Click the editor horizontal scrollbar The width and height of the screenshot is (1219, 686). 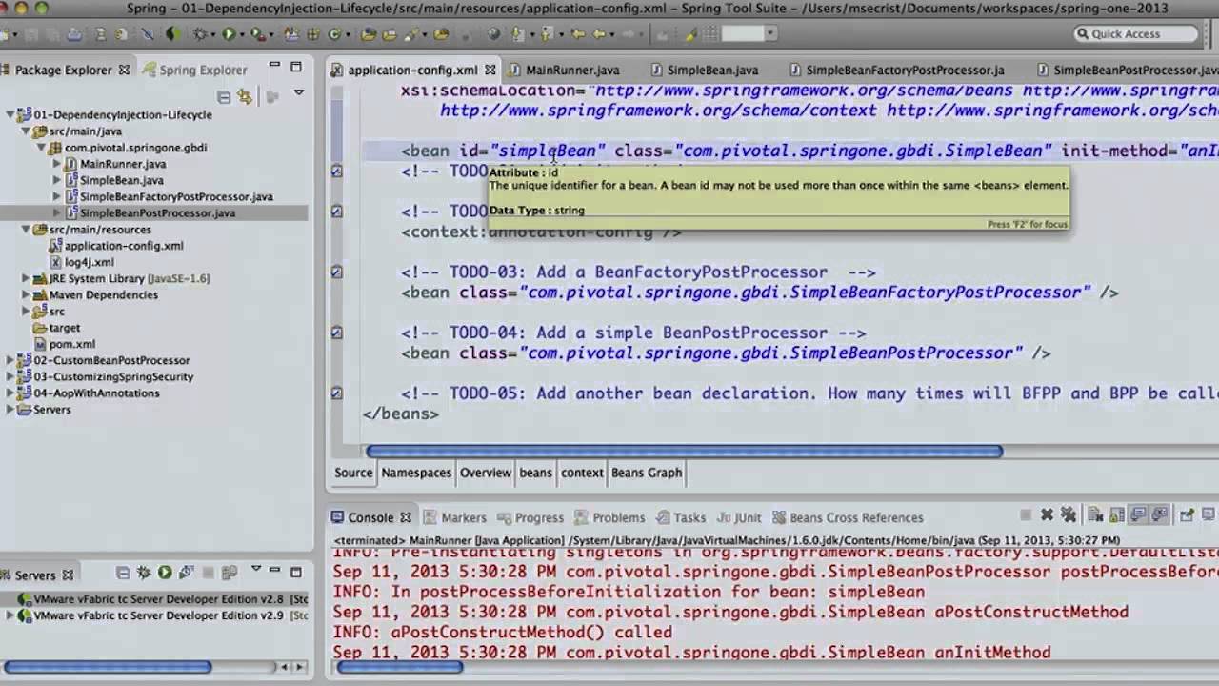(x=684, y=451)
